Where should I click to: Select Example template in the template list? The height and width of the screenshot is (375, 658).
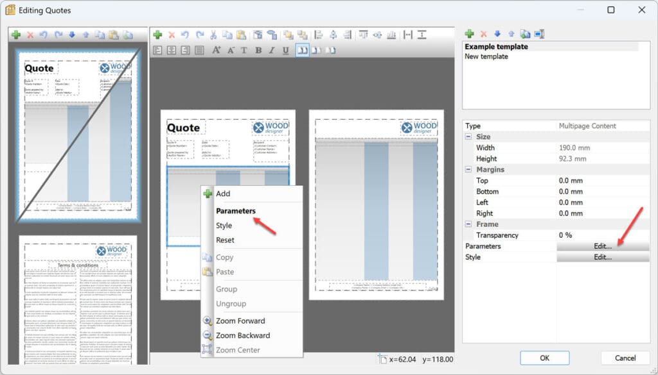(551, 46)
